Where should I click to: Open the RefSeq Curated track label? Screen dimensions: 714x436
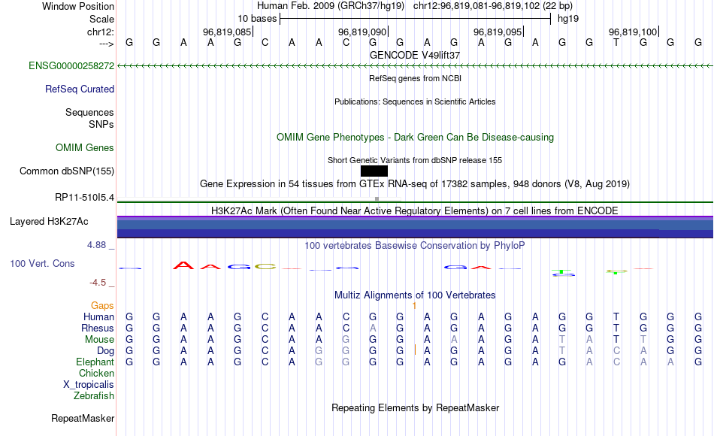point(80,89)
